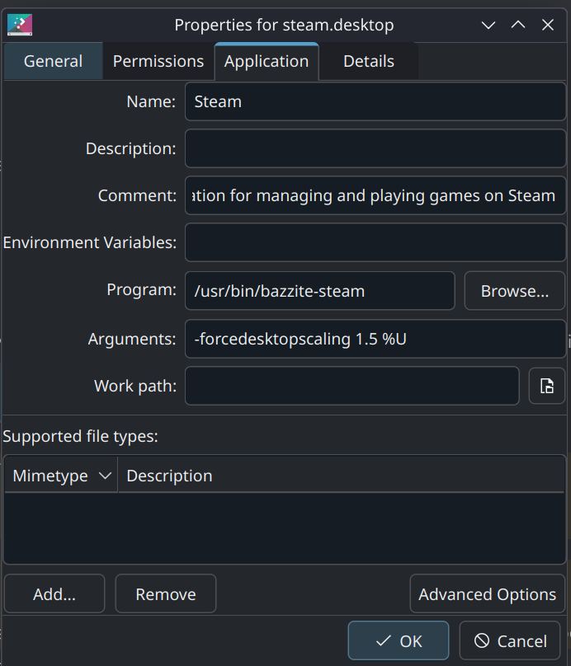Open the Permissions tab

coord(158,61)
